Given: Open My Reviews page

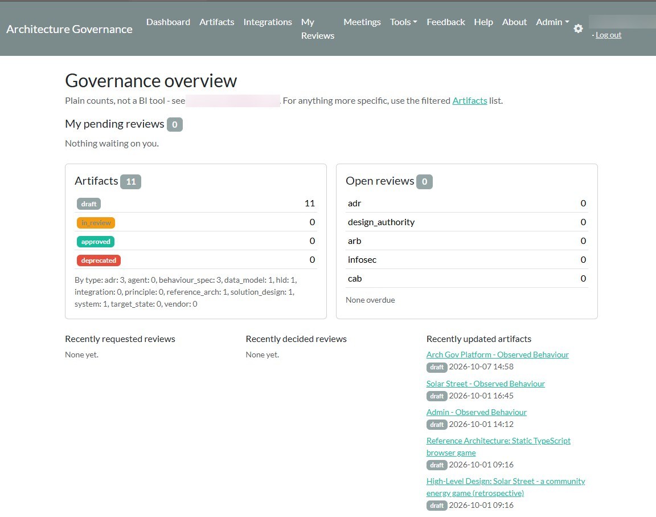Looking at the screenshot, I should [x=318, y=29].
